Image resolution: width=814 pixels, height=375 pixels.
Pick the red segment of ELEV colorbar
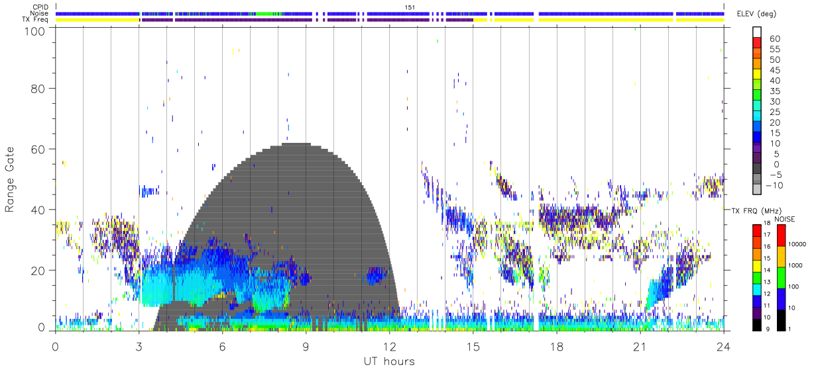pos(757,44)
